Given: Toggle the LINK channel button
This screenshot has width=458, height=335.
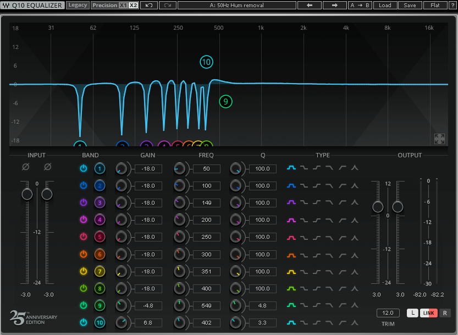Looking at the screenshot, I should click(x=428, y=313).
